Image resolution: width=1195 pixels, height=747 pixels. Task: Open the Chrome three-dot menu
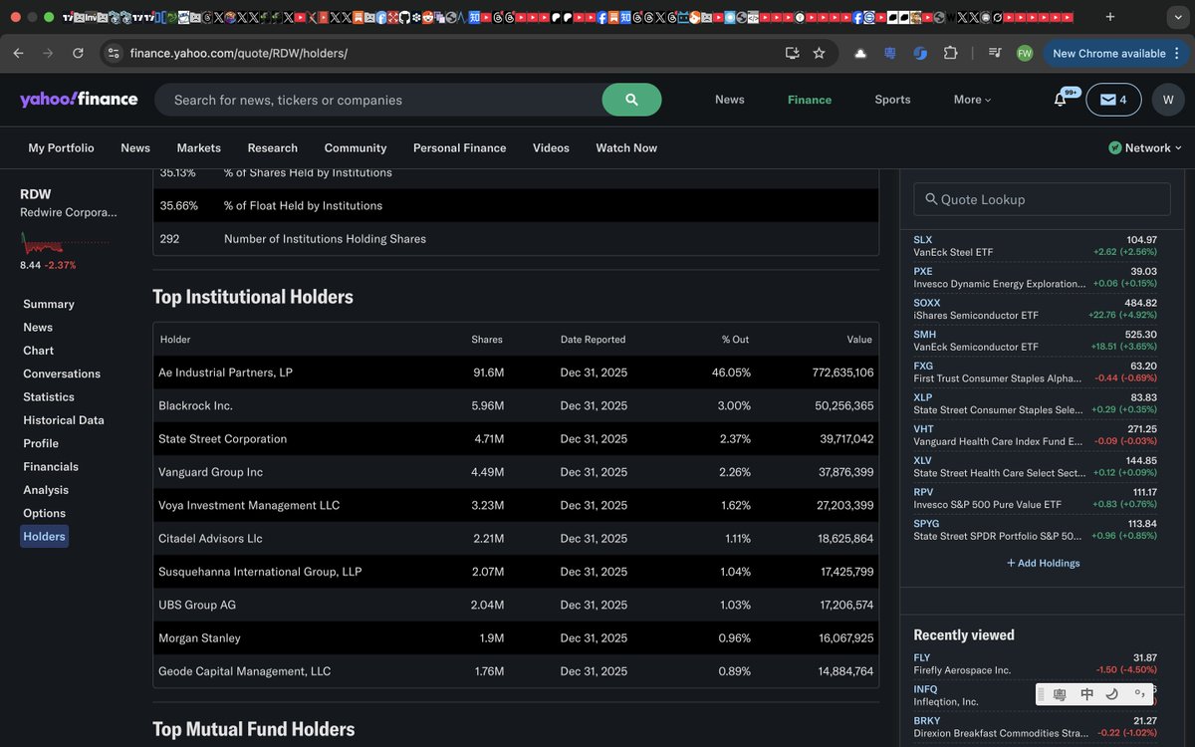[x=1177, y=53]
